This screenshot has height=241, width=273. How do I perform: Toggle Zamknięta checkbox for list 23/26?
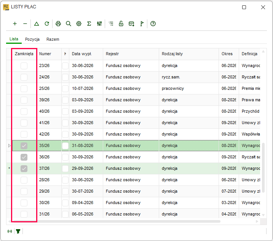pos(24,66)
